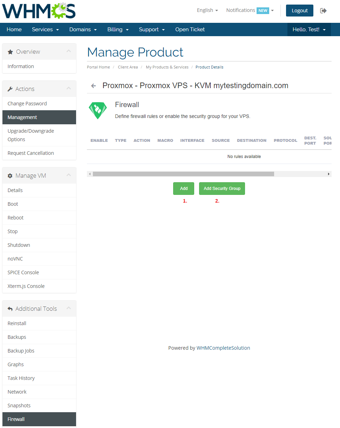Select Backups in Additional Tools
This screenshot has height=428, width=340.
(x=39, y=337)
